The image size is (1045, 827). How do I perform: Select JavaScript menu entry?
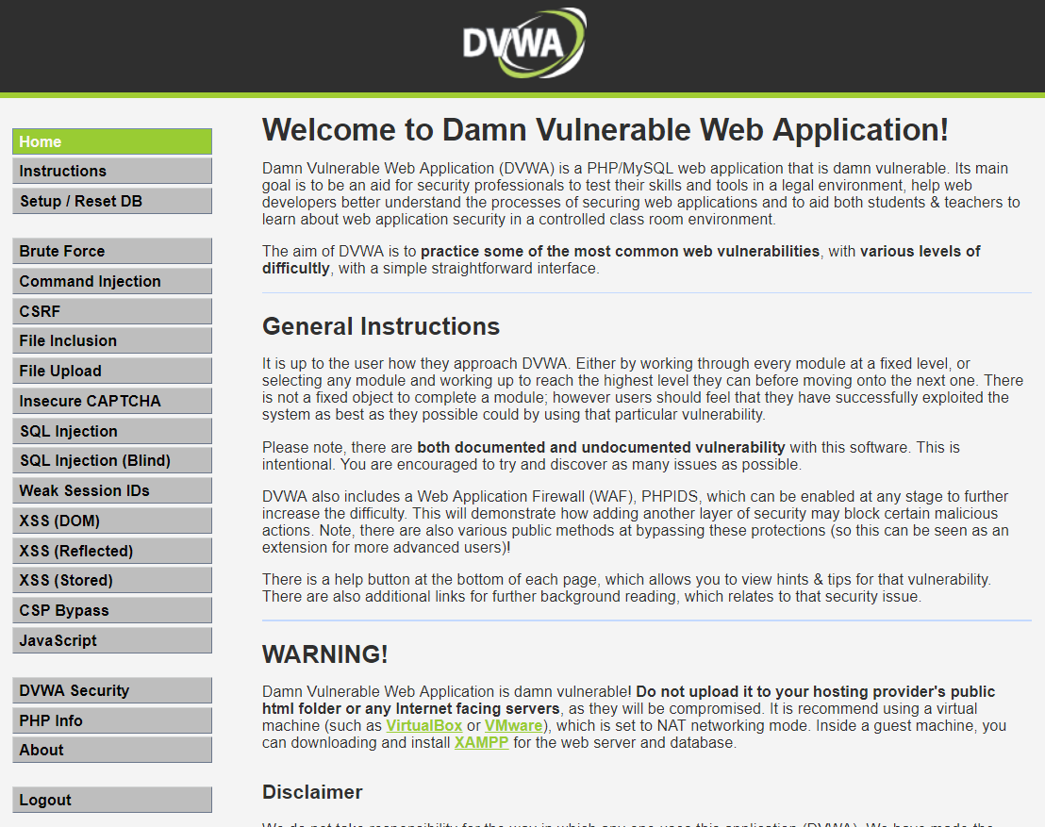tap(112, 640)
